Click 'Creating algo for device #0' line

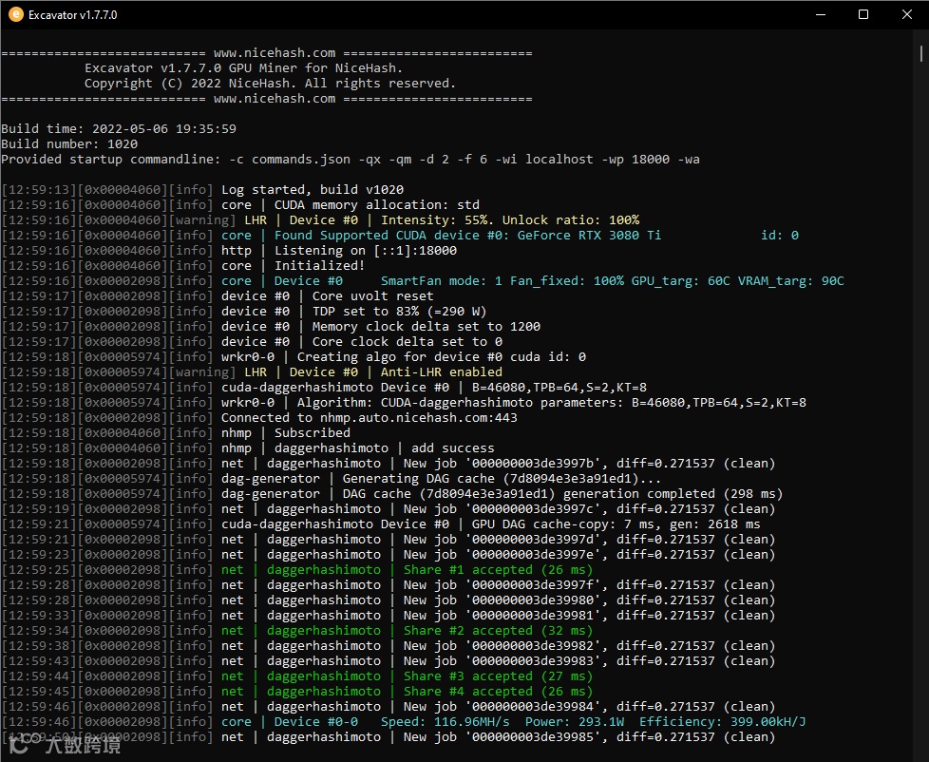(x=294, y=357)
